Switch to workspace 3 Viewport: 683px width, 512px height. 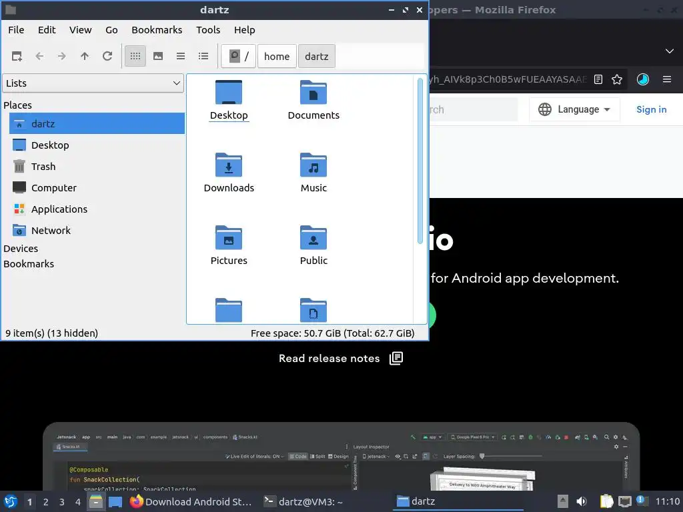click(62, 502)
